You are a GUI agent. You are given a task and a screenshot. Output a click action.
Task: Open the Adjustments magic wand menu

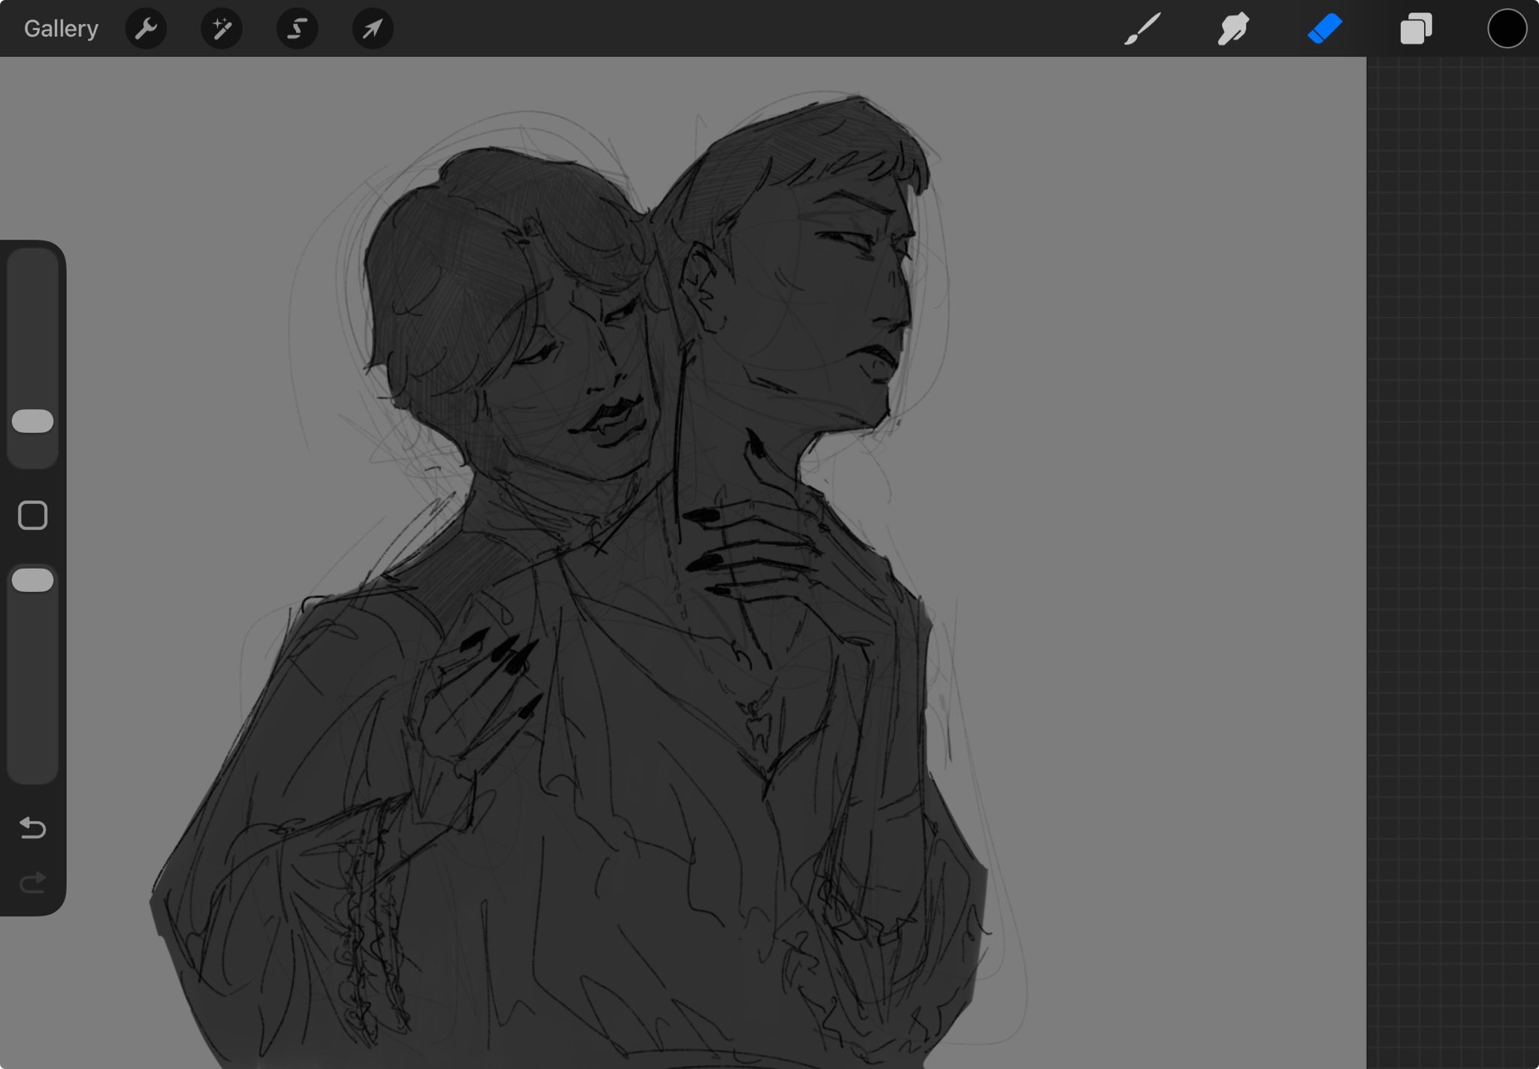click(221, 29)
